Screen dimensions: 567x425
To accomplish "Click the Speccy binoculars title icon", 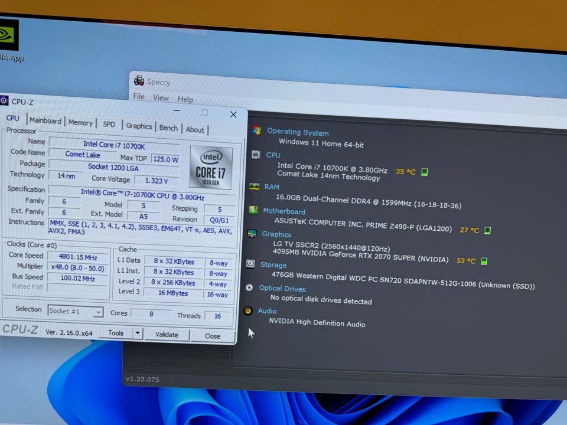I will (139, 80).
